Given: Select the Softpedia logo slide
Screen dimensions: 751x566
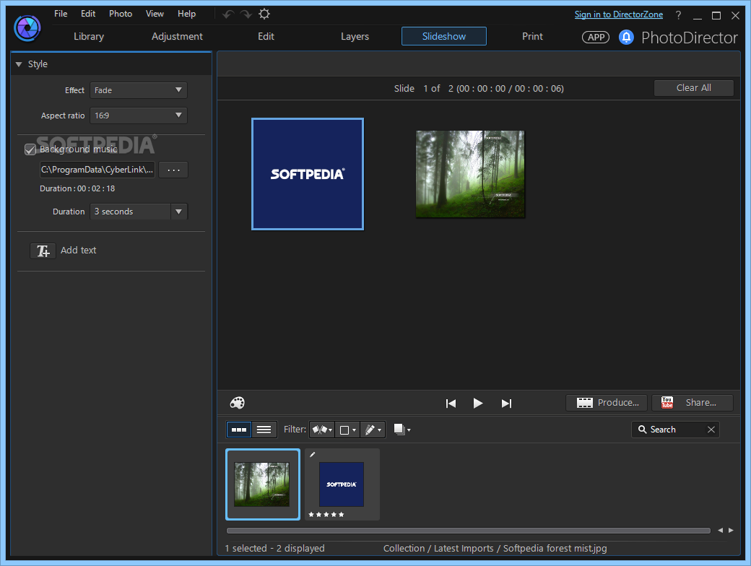Looking at the screenshot, I should (x=308, y=174).
